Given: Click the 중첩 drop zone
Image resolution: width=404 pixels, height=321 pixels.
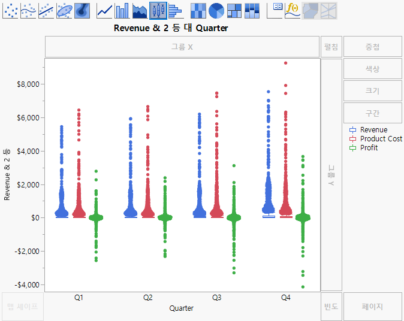Looking at the screenshot, I should click(373, 47).
